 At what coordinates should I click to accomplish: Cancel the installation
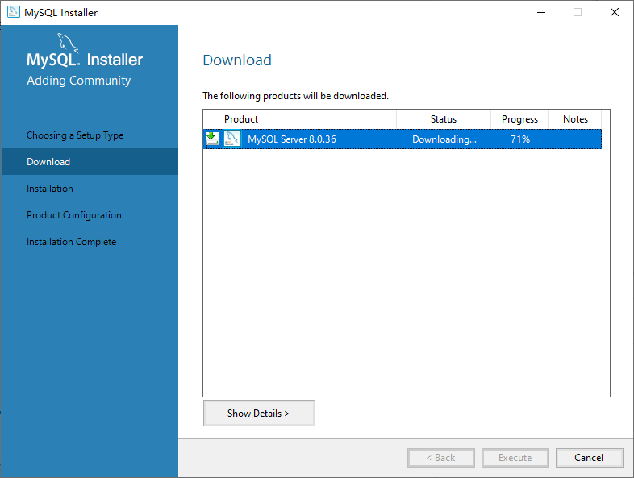click(589, 457)
